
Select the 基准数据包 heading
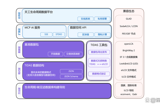(32, 45)
